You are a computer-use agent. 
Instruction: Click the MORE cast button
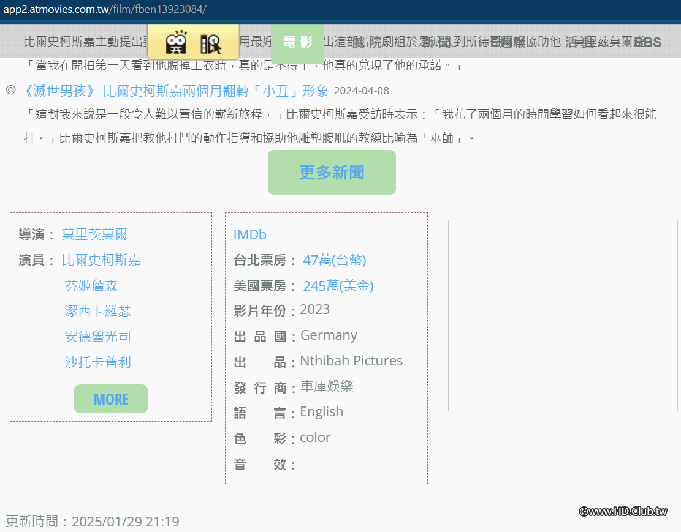(111, 399)
